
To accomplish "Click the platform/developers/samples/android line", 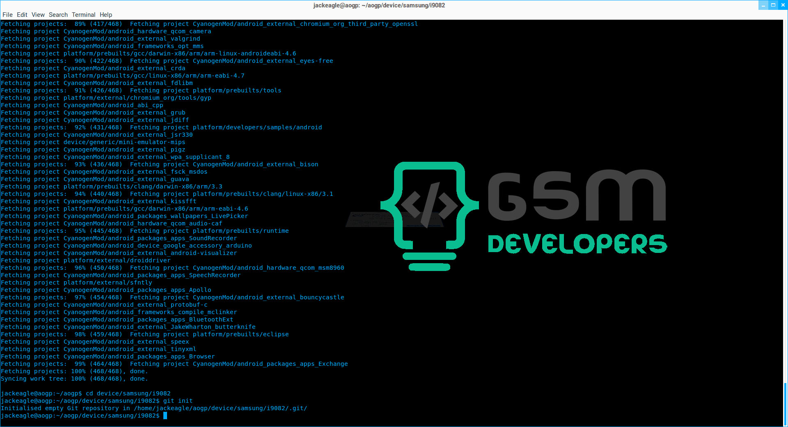I will pyautogui.click(x=161, y=127).
